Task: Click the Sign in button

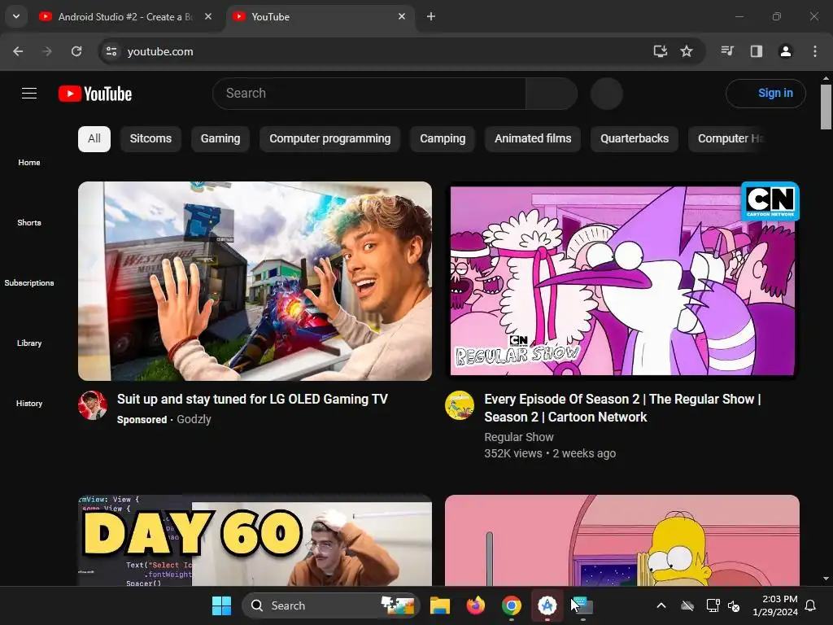Action: coord(765,94)
